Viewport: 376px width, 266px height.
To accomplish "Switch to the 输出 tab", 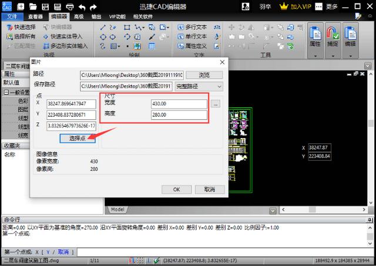I will tap(96, 16).
